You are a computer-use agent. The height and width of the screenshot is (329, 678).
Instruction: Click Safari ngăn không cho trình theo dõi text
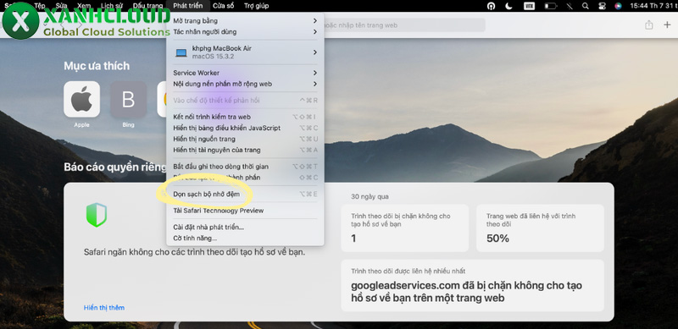(195, 252)
